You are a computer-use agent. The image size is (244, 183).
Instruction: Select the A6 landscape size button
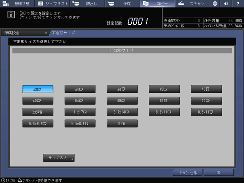[x=38, y=100]
